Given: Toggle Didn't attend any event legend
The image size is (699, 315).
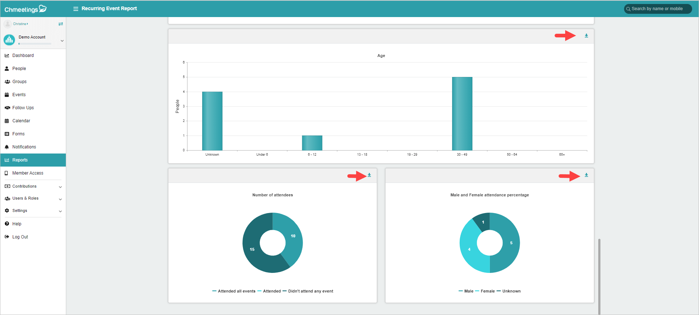Looking at the screenshot, I should pos(308,291).
